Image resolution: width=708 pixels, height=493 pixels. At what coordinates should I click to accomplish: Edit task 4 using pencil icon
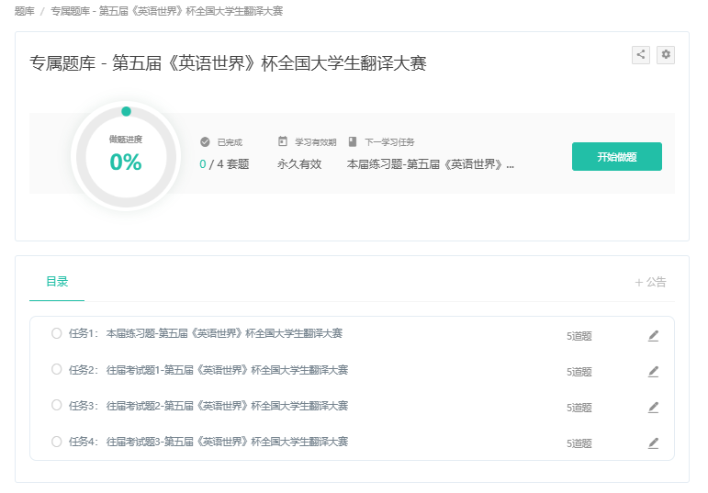[653, 443]
